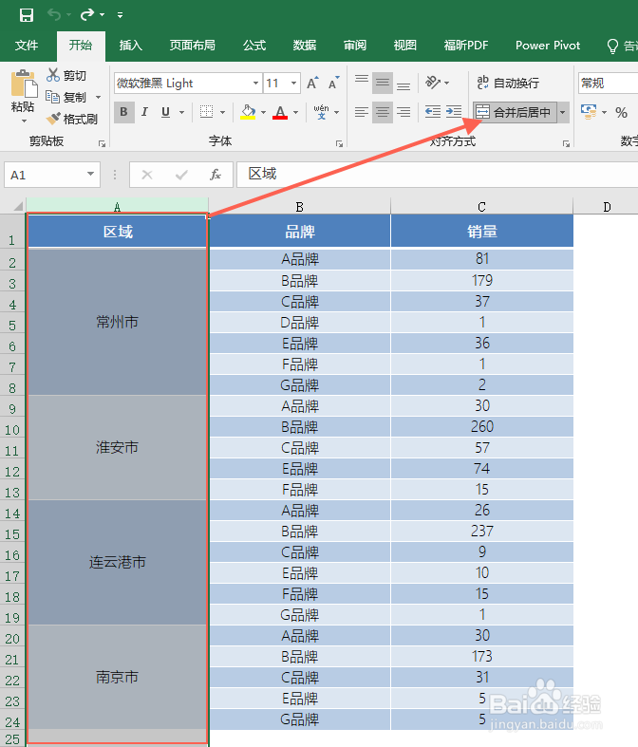Click the percent style icon
Image resolution: width=638 pixels, height=747 pixels.
pos(621,112)
